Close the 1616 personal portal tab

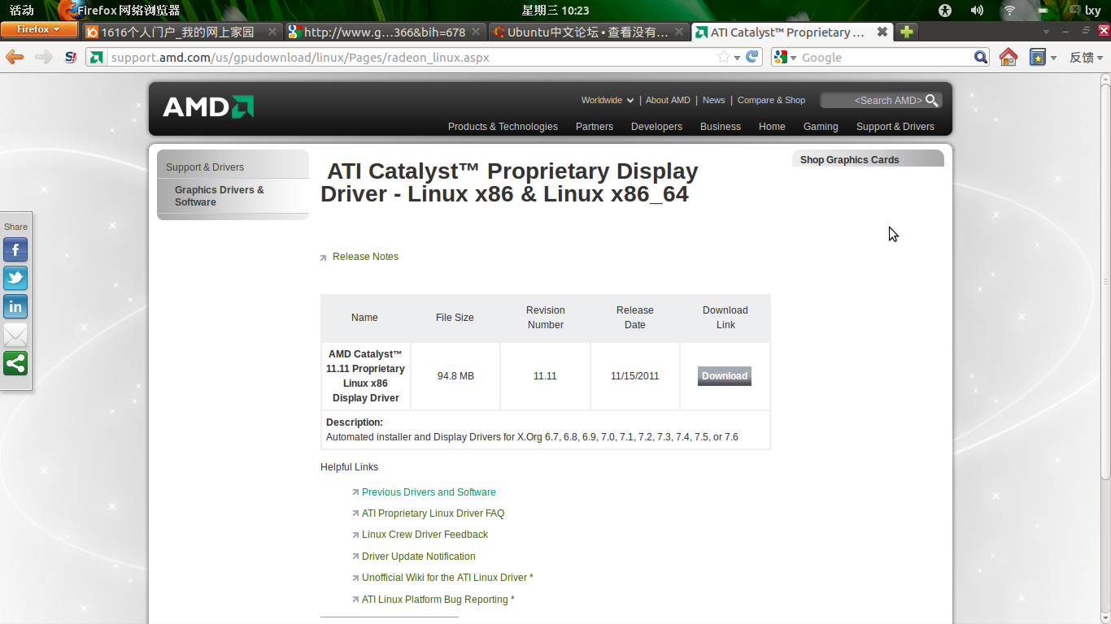(272, 32)
